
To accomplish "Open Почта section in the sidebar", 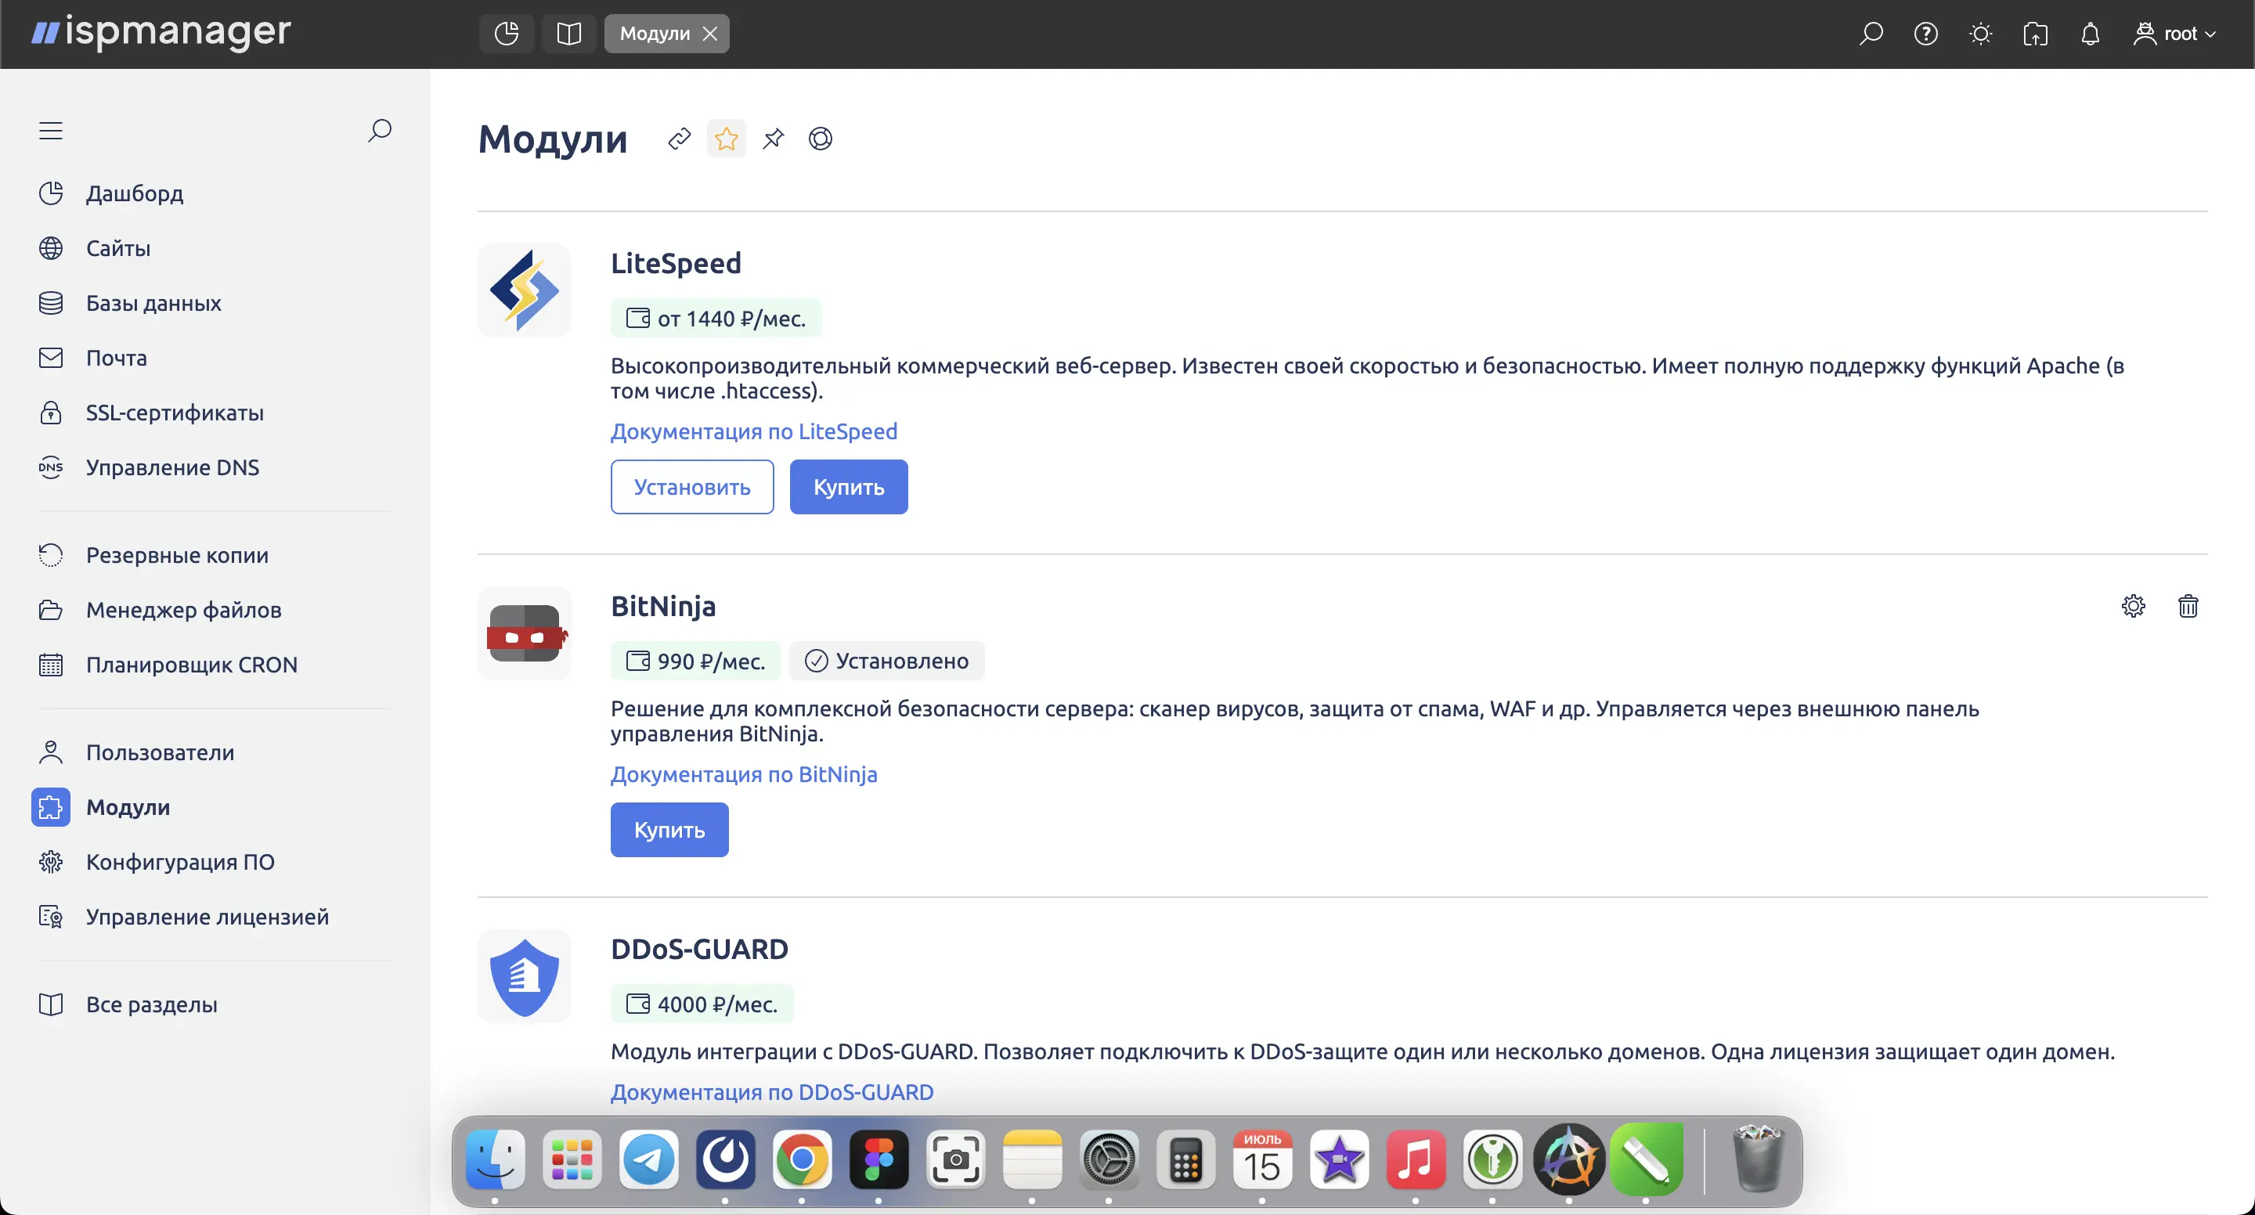I will 117,357.
